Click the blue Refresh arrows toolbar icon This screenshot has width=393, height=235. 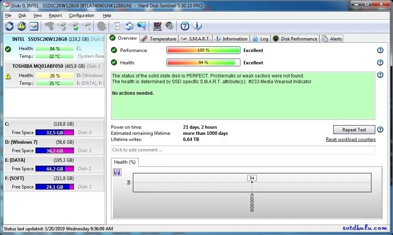click(9, 26)
